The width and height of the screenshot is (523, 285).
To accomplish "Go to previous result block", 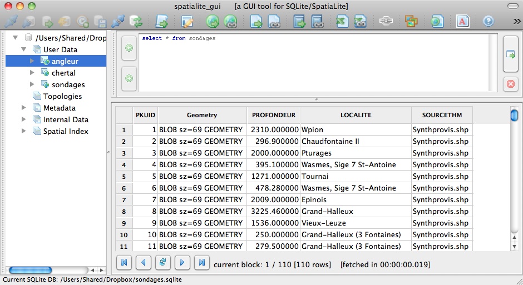I will pos(144,263).
